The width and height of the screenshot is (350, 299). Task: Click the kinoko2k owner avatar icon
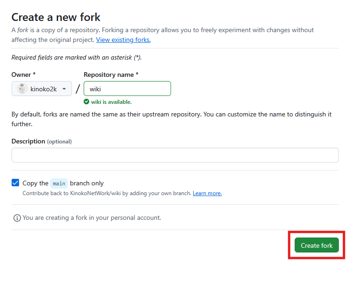22,88
